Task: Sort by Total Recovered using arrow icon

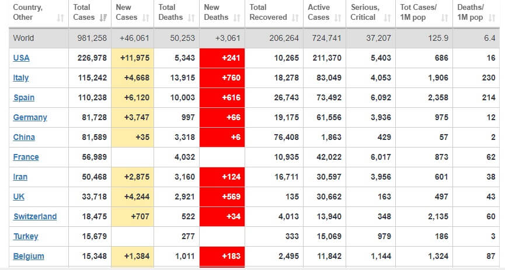Action: [295, 17]
